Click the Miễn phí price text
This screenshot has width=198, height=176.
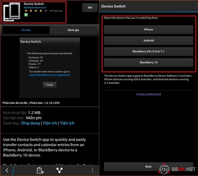pyautogui.click(x=34, y=118)
